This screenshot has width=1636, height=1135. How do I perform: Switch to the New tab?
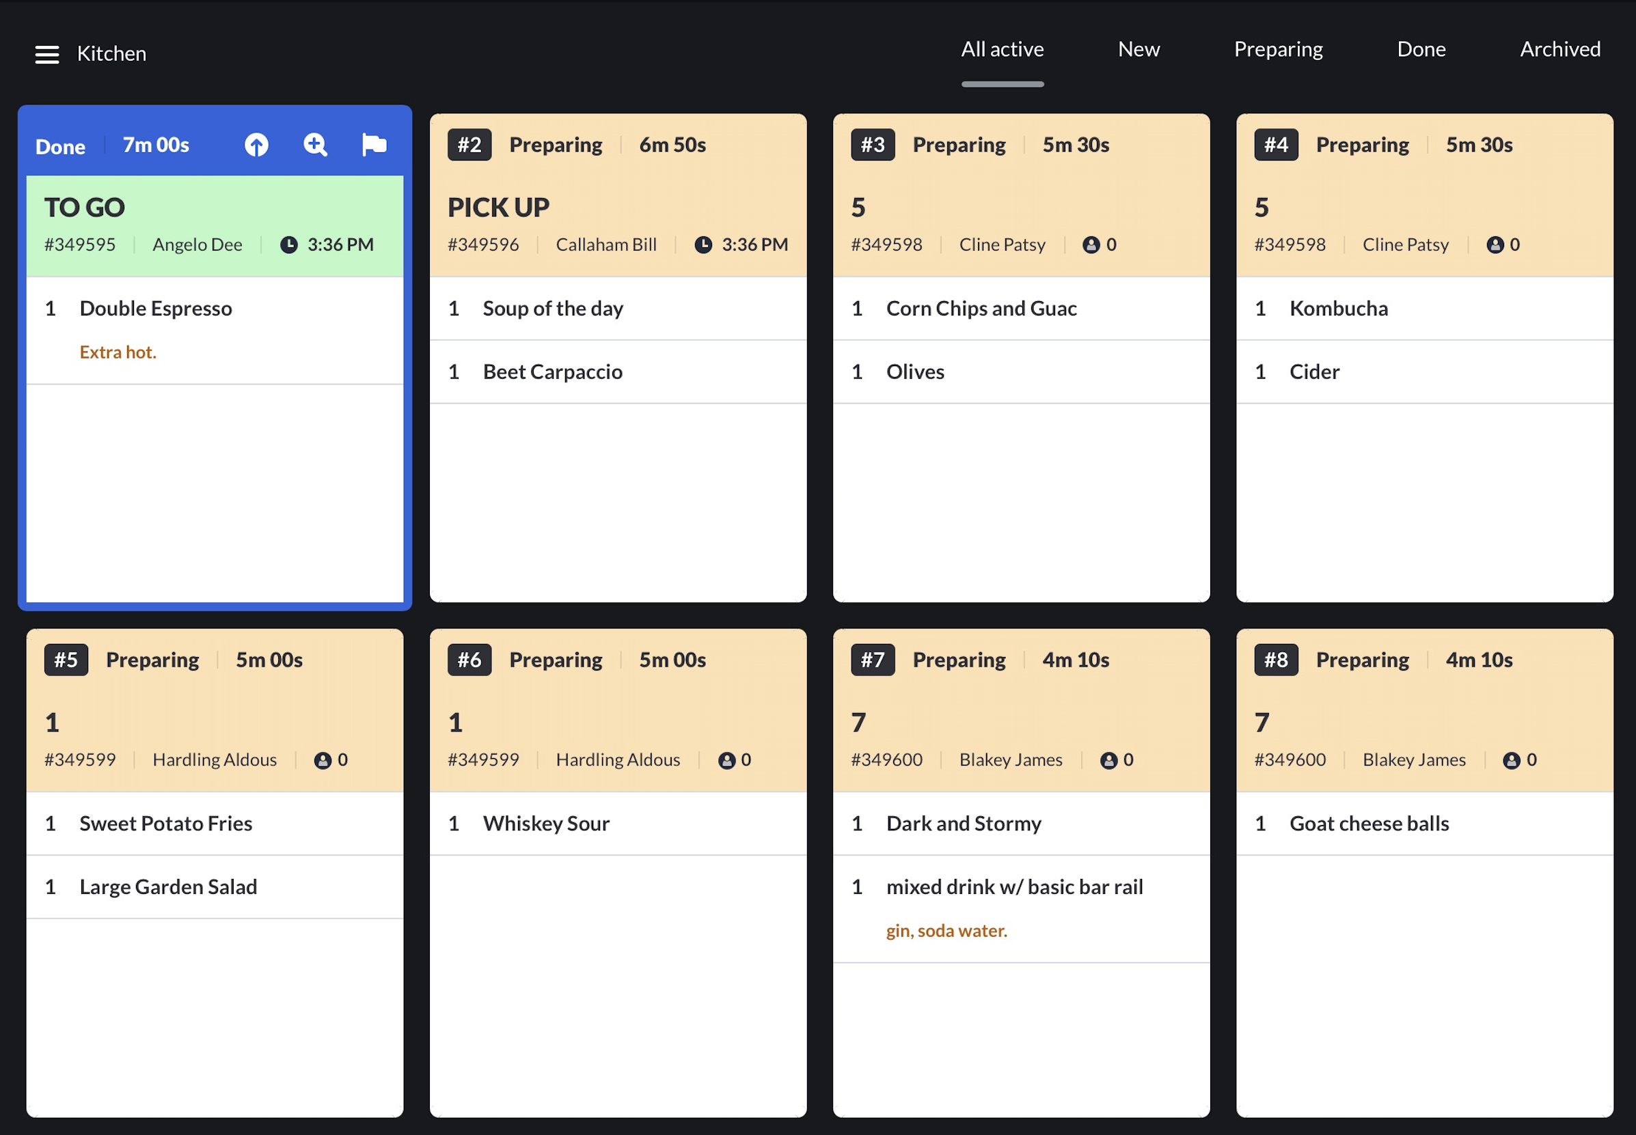1139,50
